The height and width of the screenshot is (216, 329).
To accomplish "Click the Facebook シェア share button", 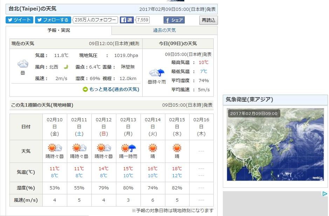I will 174,20.
